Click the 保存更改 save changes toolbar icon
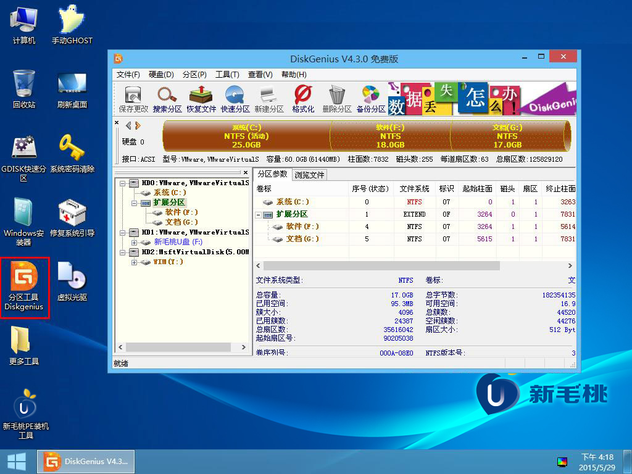 pyautogui.click(x=133, y=99)
